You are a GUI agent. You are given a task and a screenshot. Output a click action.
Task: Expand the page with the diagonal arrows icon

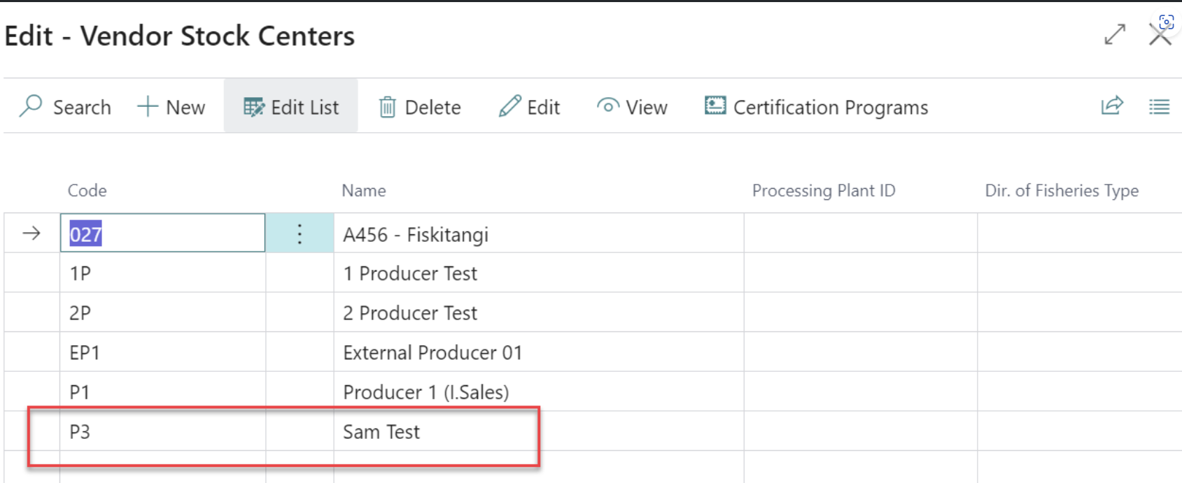[x=1114, y=34]
